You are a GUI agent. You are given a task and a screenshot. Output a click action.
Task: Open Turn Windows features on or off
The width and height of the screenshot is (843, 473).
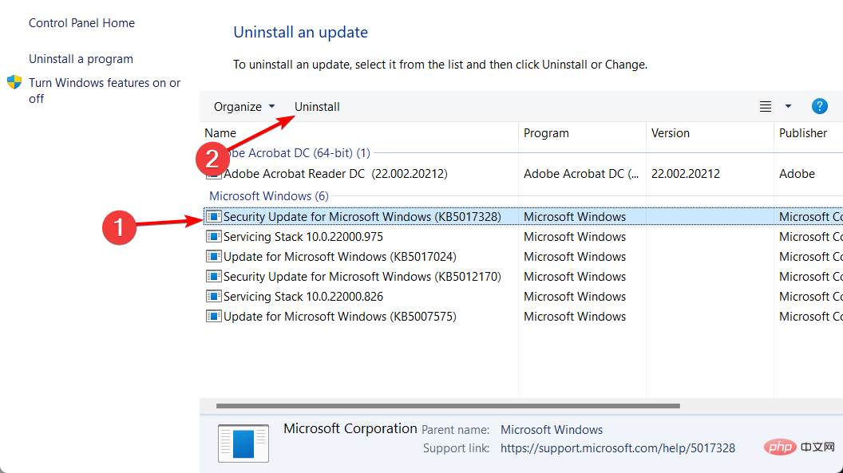click(x=105, y=90)
